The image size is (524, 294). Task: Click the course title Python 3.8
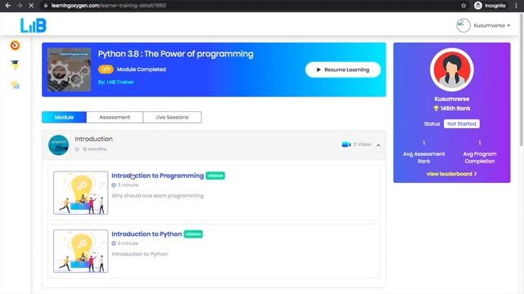click(x=175, y=54)
